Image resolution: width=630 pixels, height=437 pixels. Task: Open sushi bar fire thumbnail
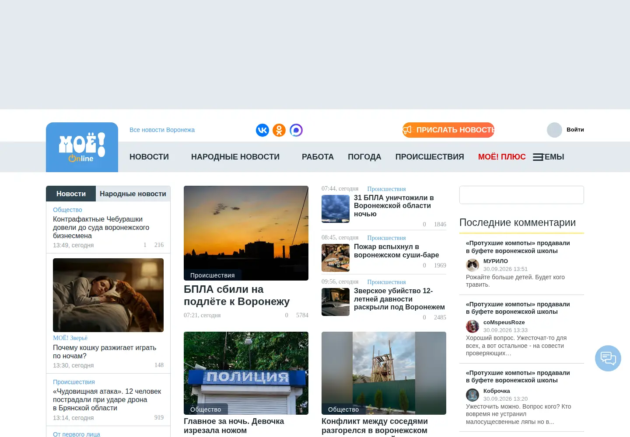click(x=336, y=258)
